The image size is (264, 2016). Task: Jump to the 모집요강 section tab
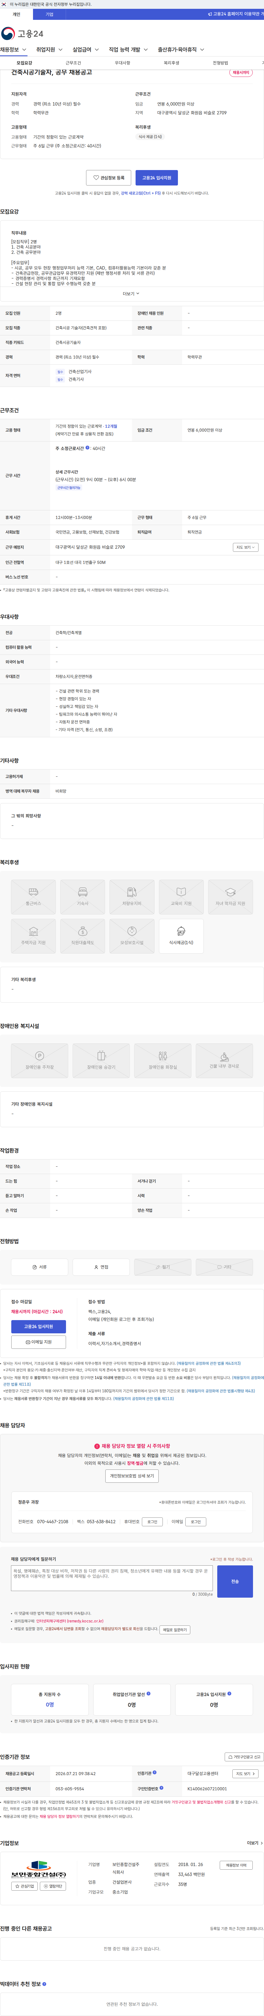pyautogui.click(x=24, y=63)
